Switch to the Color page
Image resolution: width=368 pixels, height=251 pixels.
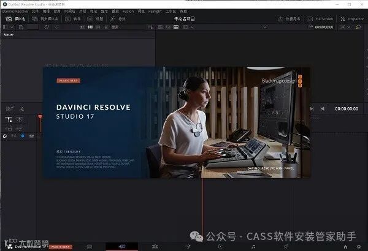(x=220, y=247)
